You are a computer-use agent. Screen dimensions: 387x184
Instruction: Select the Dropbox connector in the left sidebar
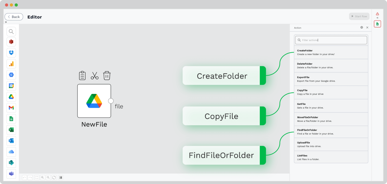[11, 53]
